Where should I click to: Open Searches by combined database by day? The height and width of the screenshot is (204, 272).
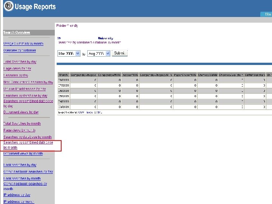[x=28, y=104]
